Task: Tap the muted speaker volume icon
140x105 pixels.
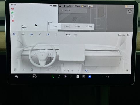Action: 107,77
